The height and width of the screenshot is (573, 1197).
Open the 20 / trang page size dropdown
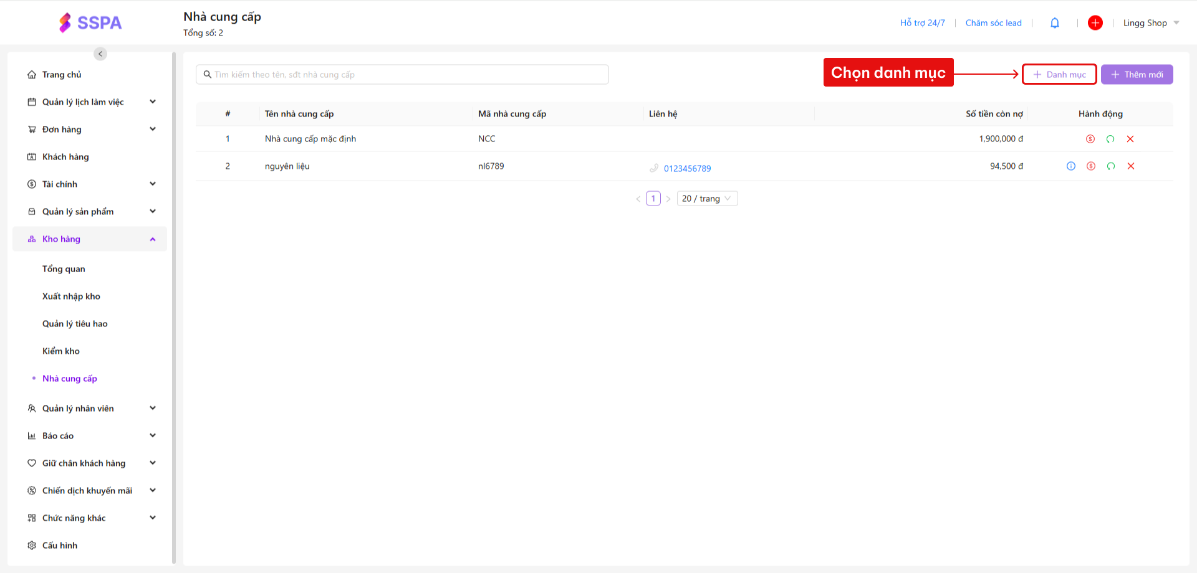708,199
